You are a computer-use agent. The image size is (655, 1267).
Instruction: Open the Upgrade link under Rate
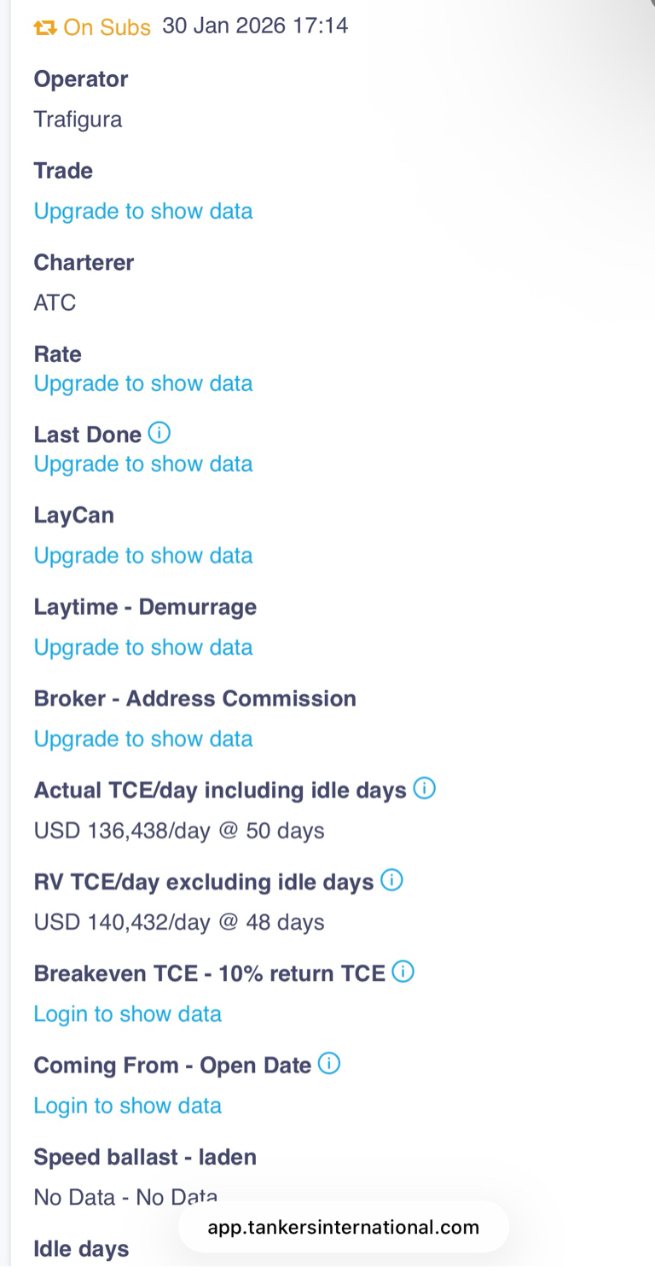pyautogui.click(x=143, y=383)
